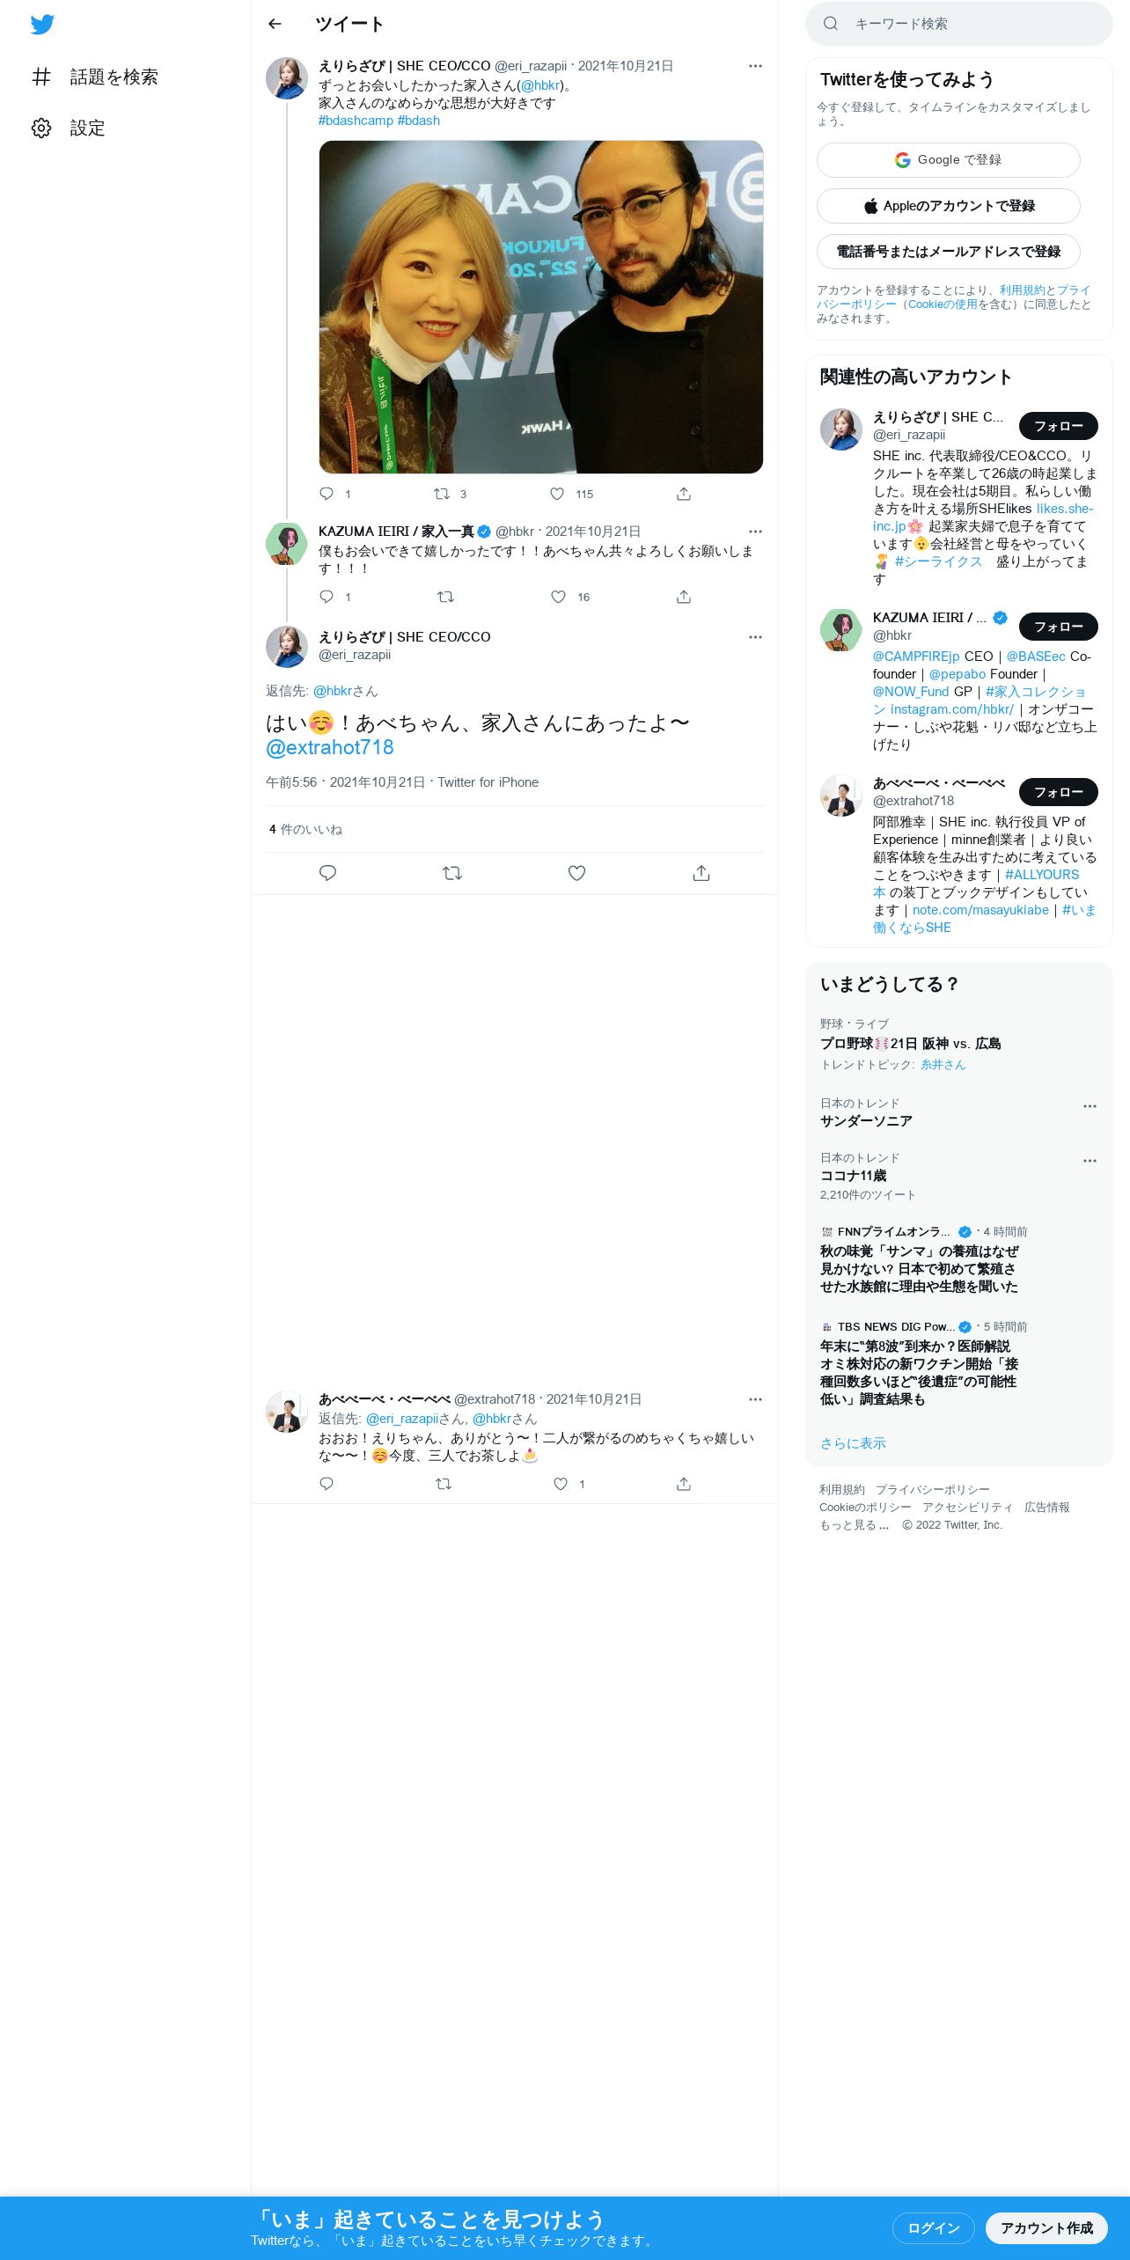Select the 設定 sidebar item

click(x=87, y=128)
